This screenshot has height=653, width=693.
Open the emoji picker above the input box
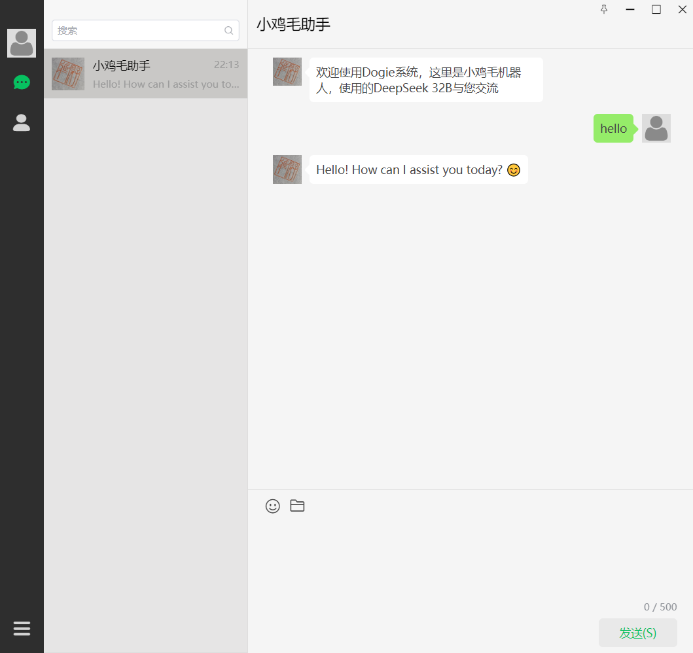point(273,506)
